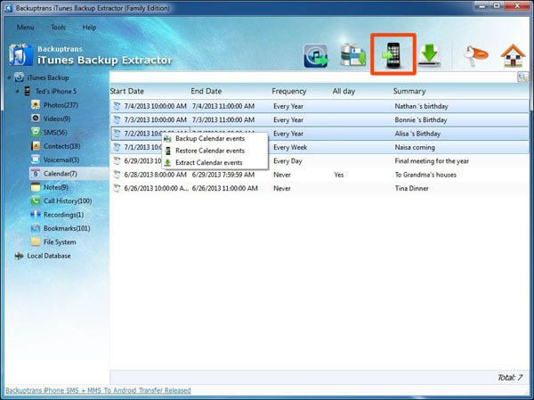Viewport: 534px width, 400px height.
Task: Select the Bonnie 's Birthday event row
Action: [320, 119]
